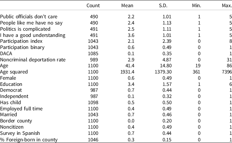This screenshot has height=143, width=232.
Task: Click the Count column header
Action: tap(93, 6)
